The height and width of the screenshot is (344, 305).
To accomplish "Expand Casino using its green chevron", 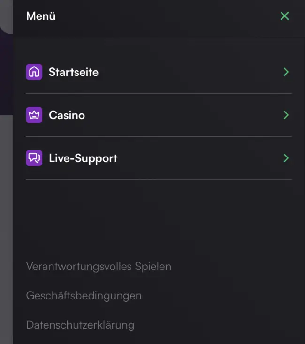I will pyautogui.click(x=286, y=115).
